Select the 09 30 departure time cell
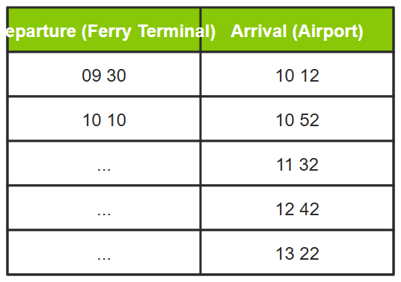This screenshot has height=282, width=401. 104,74
